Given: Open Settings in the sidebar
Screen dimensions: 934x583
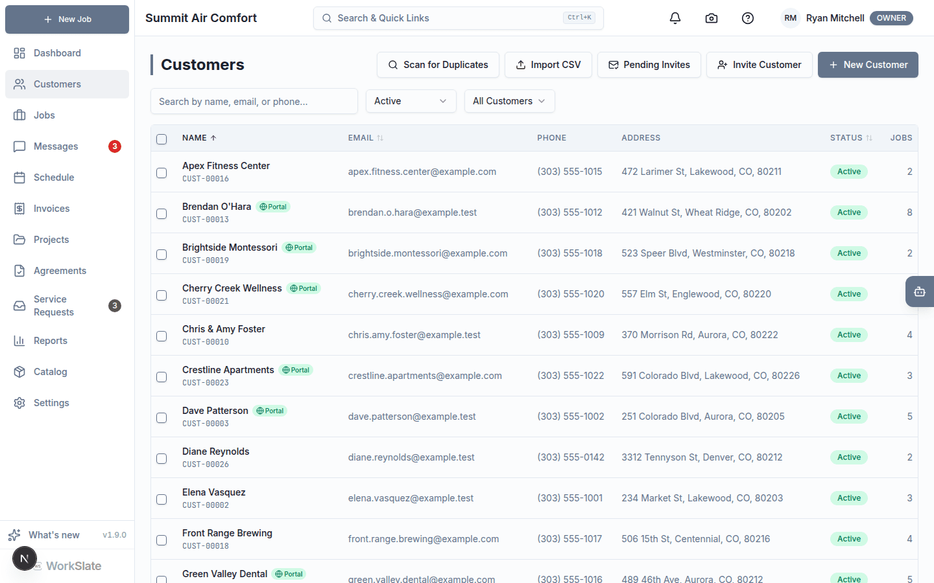Looking at the screenshot, I should (x=67, y=403).
